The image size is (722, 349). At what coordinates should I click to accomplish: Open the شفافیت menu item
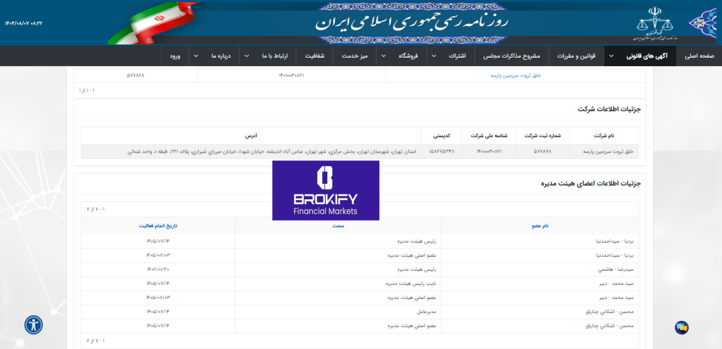315,56
